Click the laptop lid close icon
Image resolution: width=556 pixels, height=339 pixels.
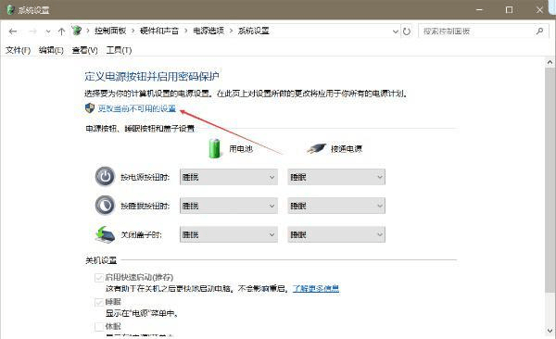[105, 234]
